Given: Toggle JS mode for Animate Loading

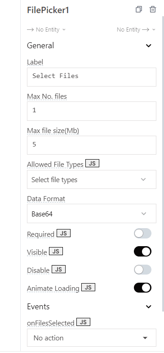Looking at the screenshot, I should 88,287.
